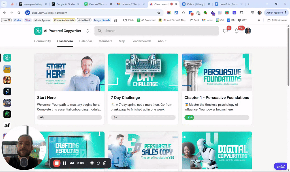Open the AS Scorecard bookmark

146,20
